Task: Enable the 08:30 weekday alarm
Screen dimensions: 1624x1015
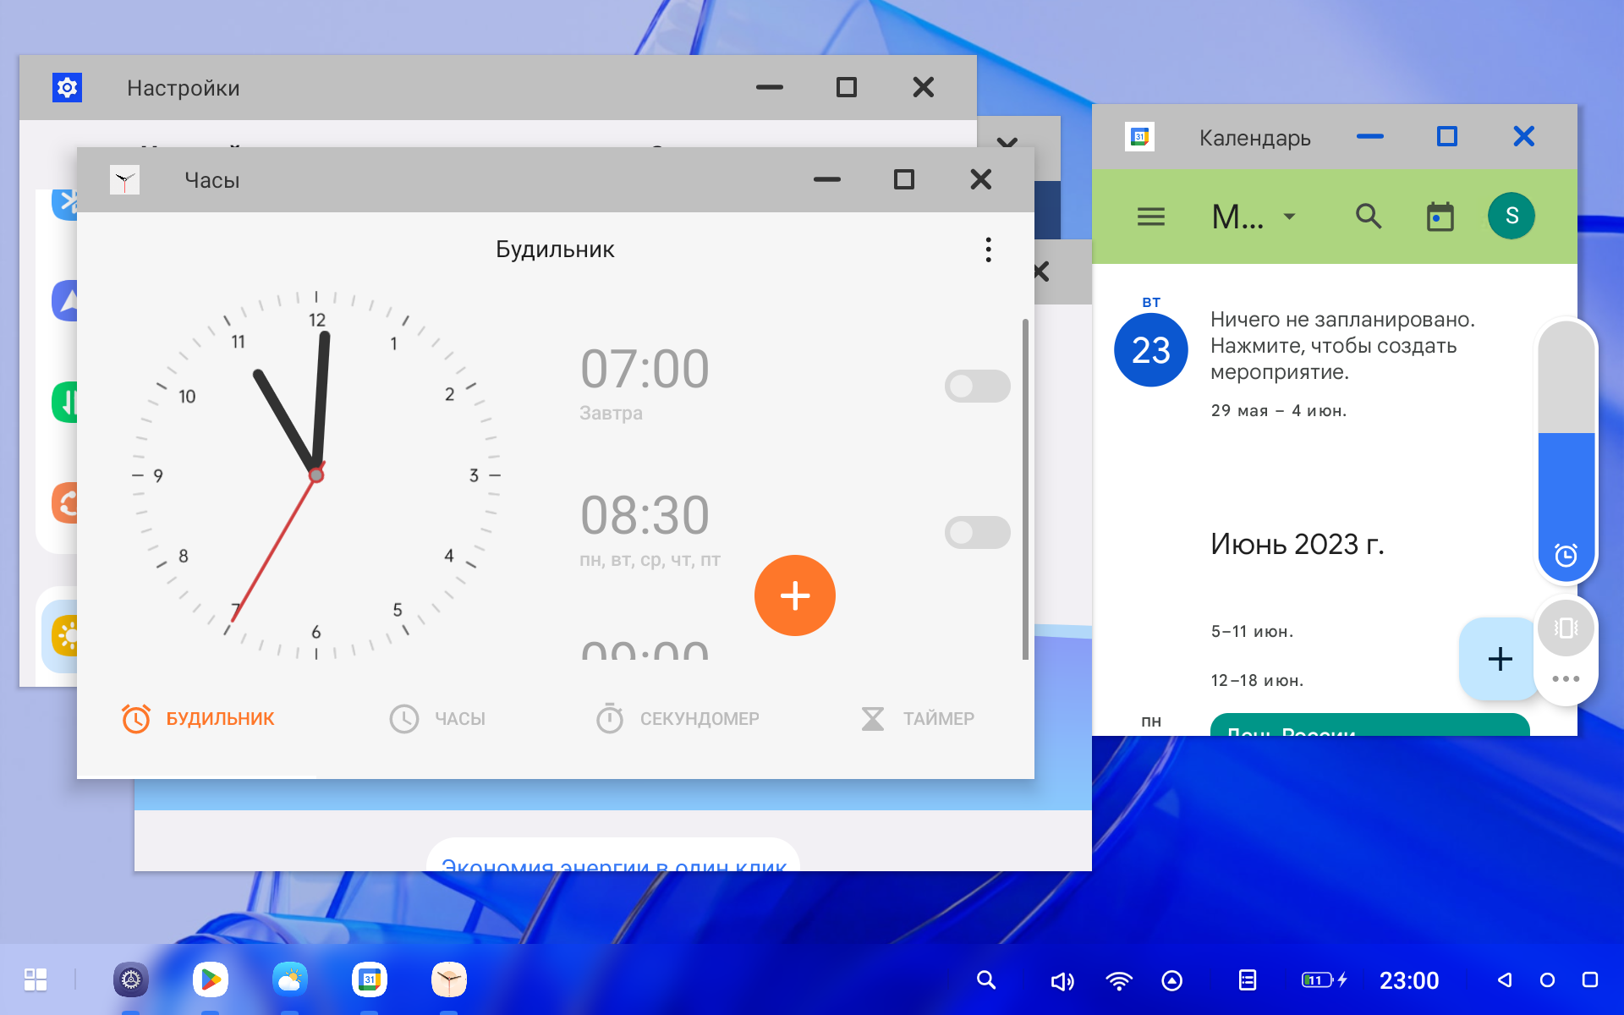Action: (977, 533)
